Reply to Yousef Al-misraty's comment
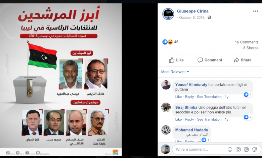Image resolution: width=262 pixels, height=158 pixels. (189, 97)
